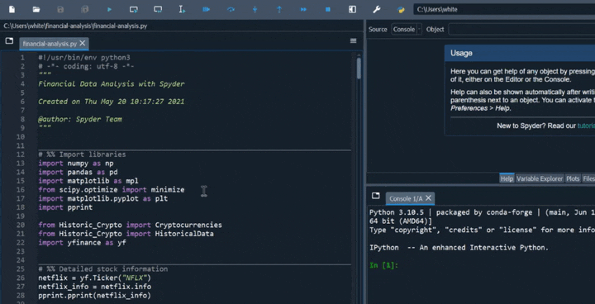Screen dimensions: 595x304
Task: Click the working directory path field
Action: pos(504,9)
